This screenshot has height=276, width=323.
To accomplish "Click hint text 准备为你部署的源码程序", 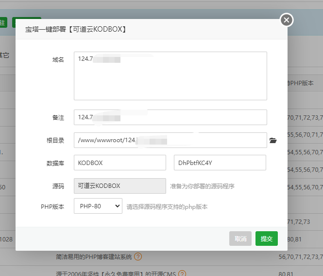I will (202, 186).
